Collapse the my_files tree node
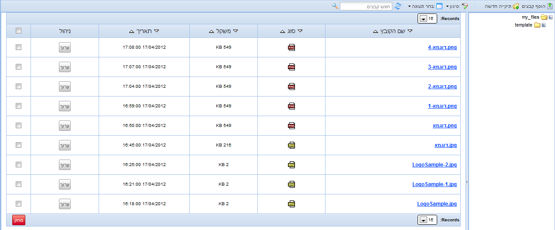 pyautogui.click(x=551, y=17)
